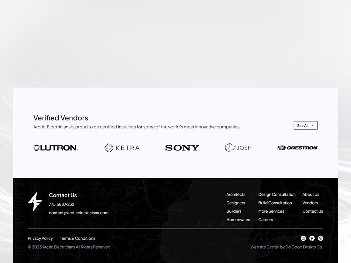
Task: Click the contact@arcticelectricians.com email address
Action: click(79, 213)
